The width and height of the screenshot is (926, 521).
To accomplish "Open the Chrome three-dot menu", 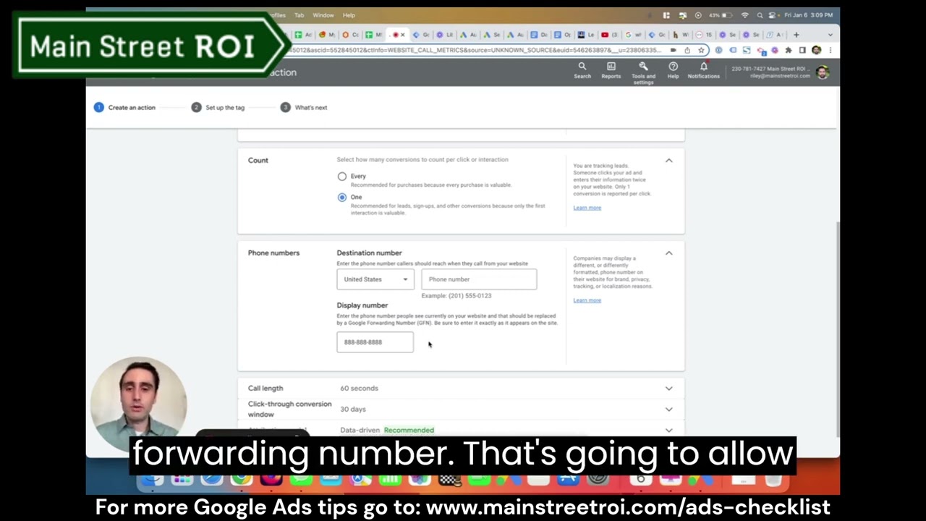I will 831,50.
